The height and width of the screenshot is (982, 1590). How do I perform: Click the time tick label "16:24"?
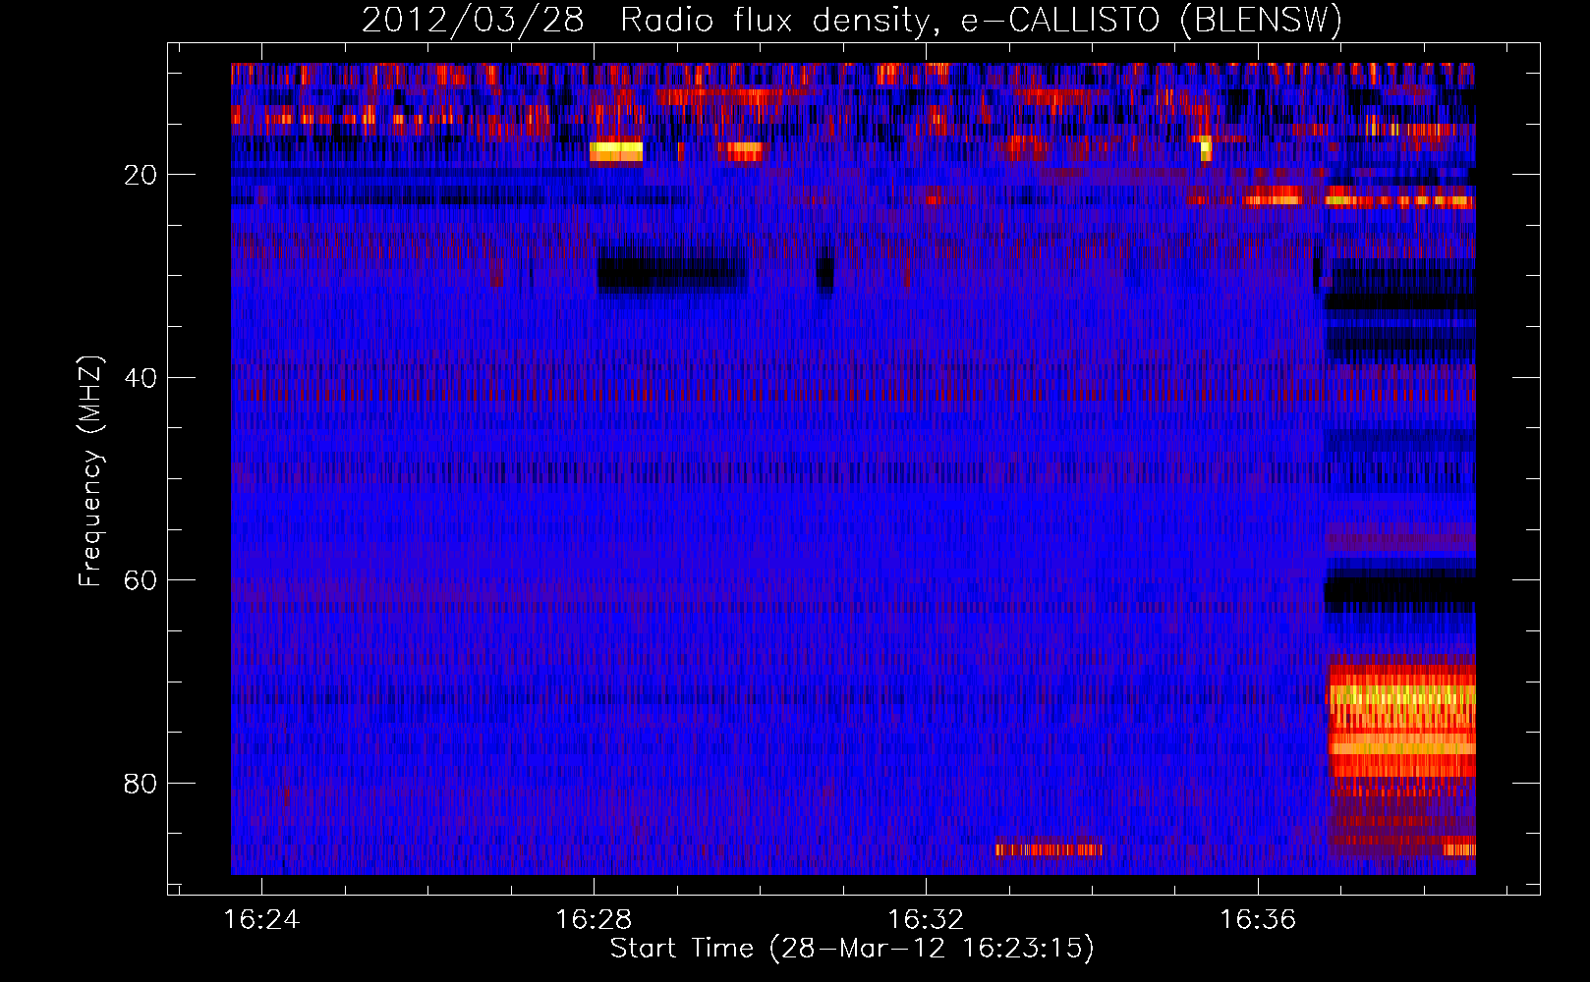coord(261,920)
